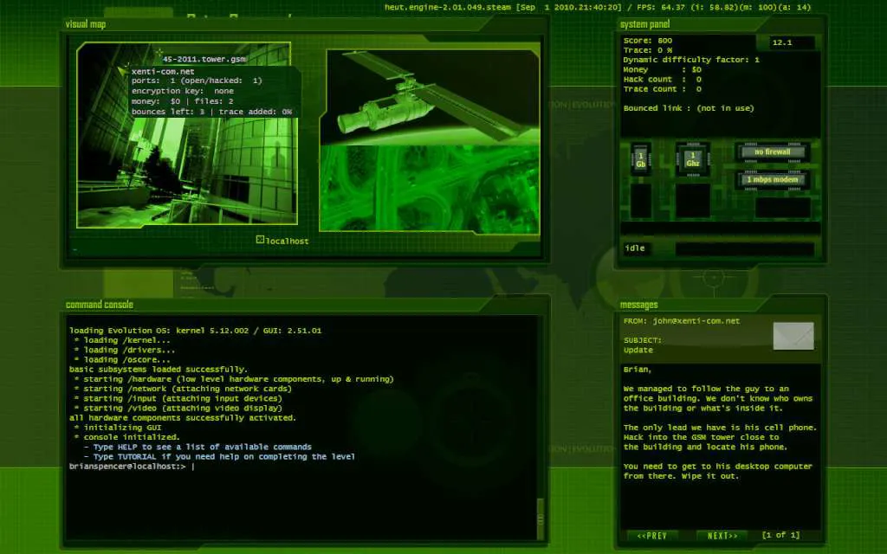Click the aerial highway image
887x554 pixels.
tap(430, 188)
